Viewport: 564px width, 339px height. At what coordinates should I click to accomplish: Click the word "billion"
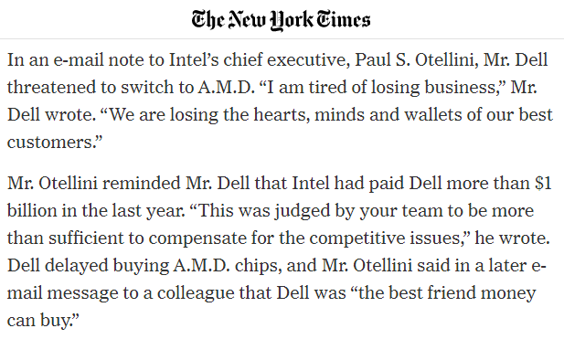point(31,210)
